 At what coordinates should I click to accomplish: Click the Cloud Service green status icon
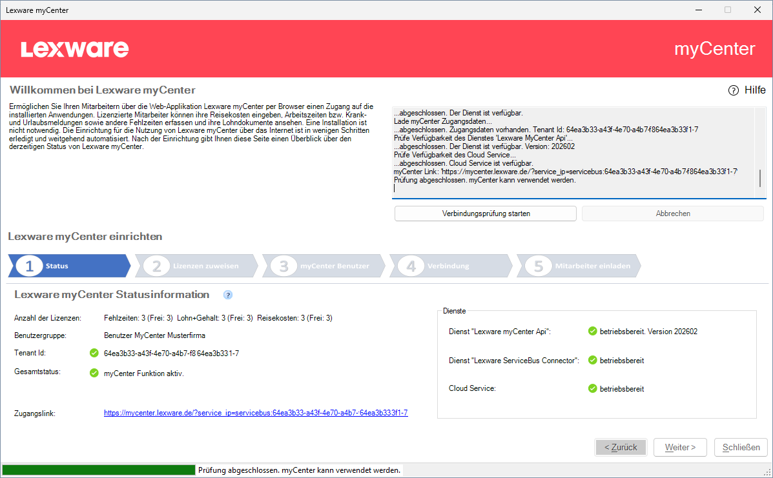(592, 388)
